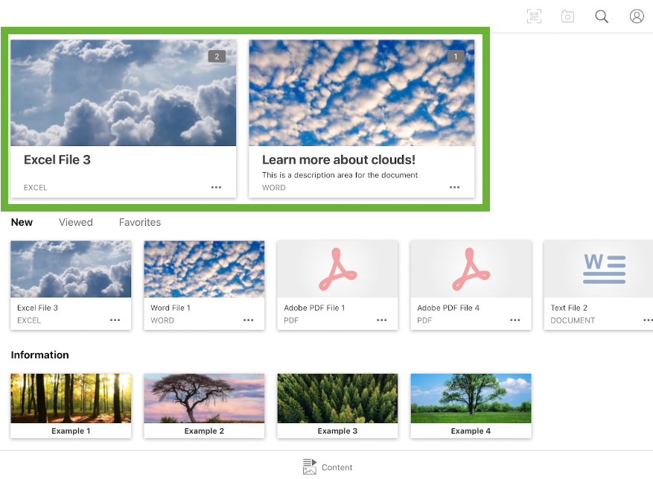Open the Example 3 pine forest image
This screenshot has width=653, height=479.
pos(337,399)
